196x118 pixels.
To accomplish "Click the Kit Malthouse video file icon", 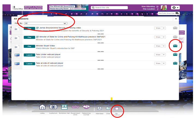I will (x=17, y=38).
